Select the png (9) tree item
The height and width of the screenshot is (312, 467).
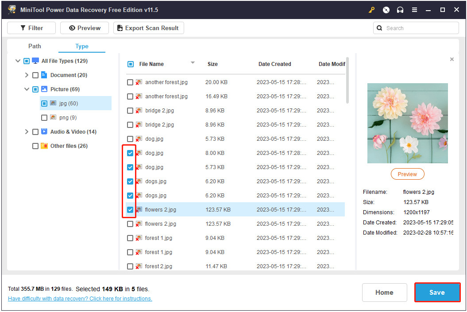(68, 118)
